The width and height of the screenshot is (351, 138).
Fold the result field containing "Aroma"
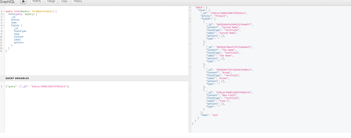point(190,67)
